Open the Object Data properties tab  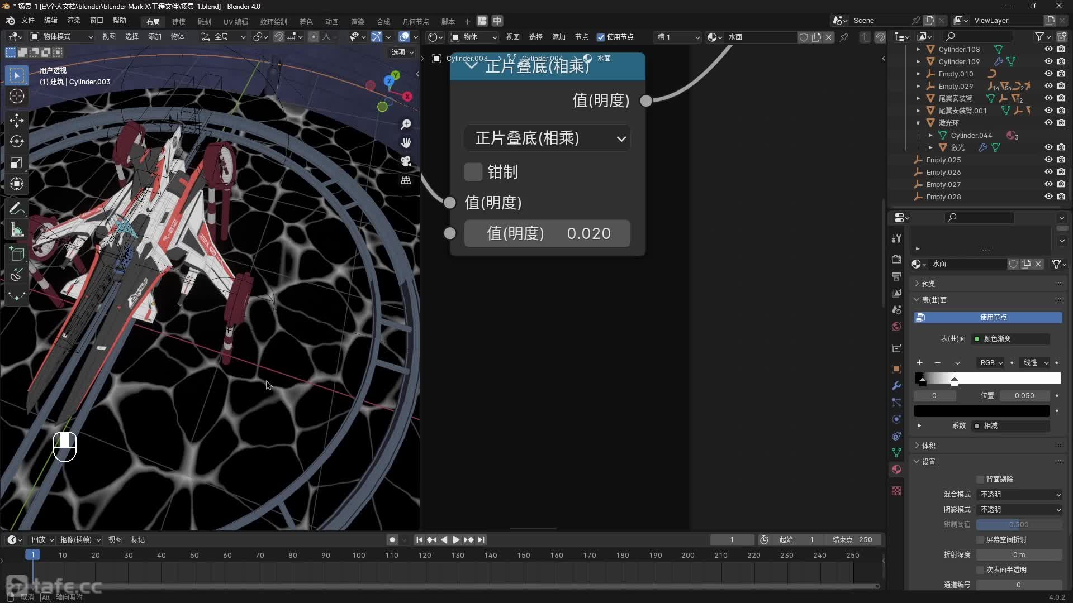[x=896, y=453]
